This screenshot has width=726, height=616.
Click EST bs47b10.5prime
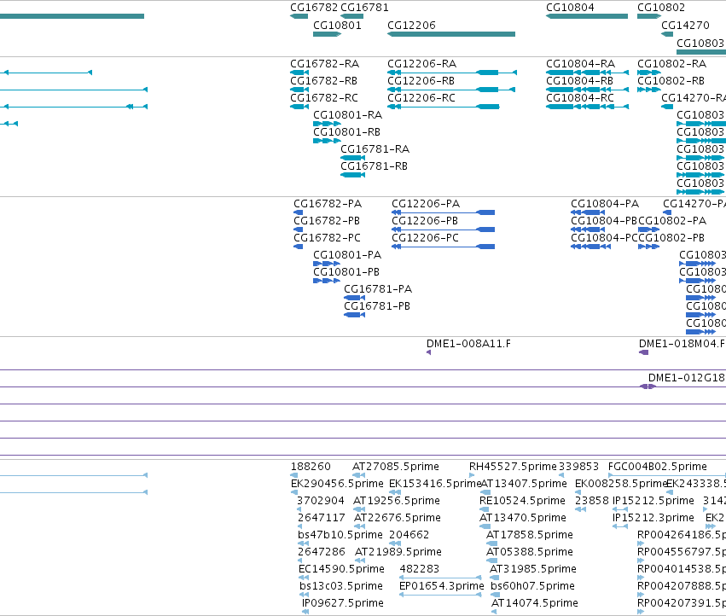tap(340, 536)
